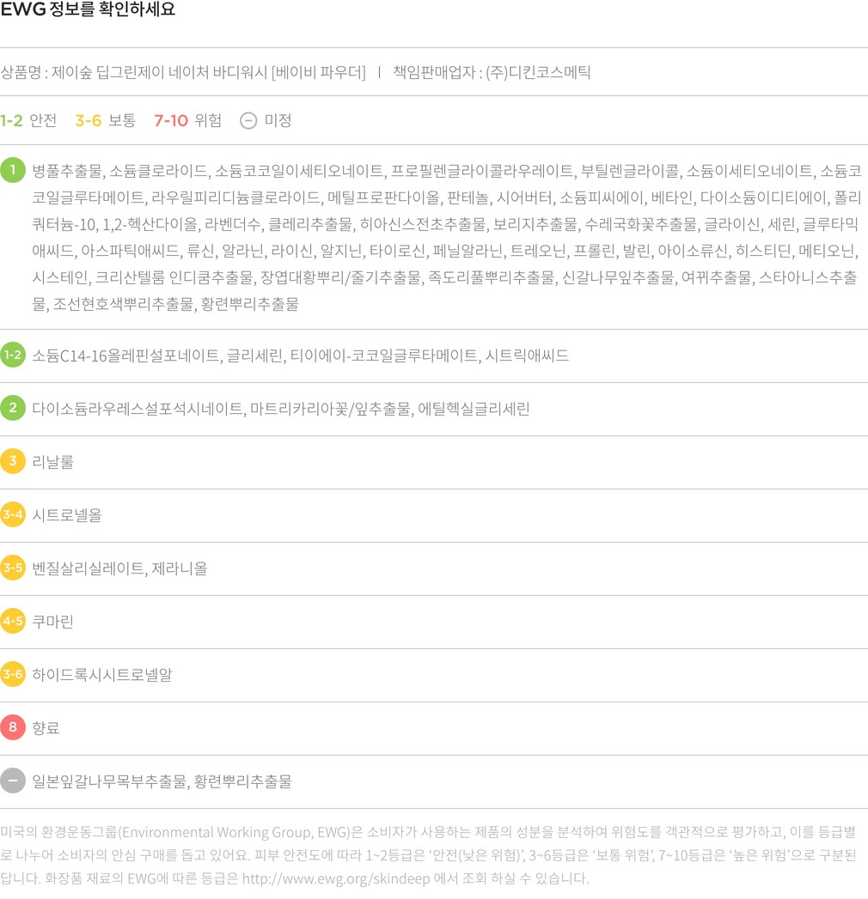
Task: Click the yellow 4-5 grade badge
Action: pos(13,621)
